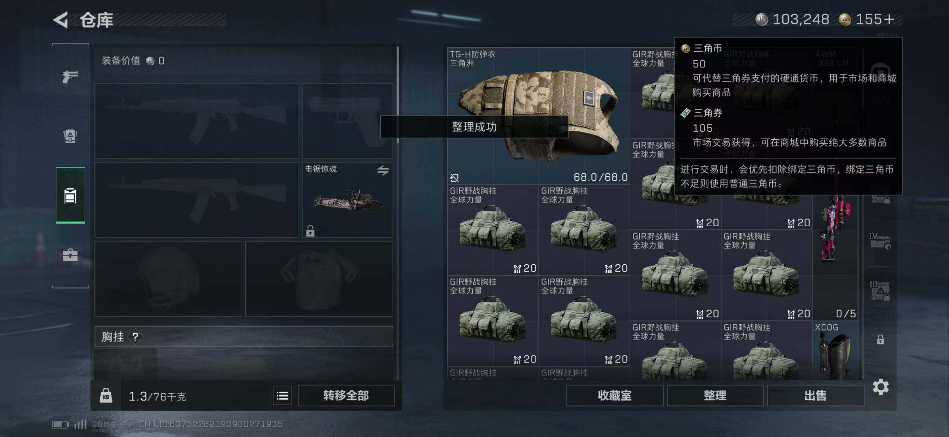Select the briefcase tab in left sidebar
This screenshot has width=949, height=437.
pos(70,255)
